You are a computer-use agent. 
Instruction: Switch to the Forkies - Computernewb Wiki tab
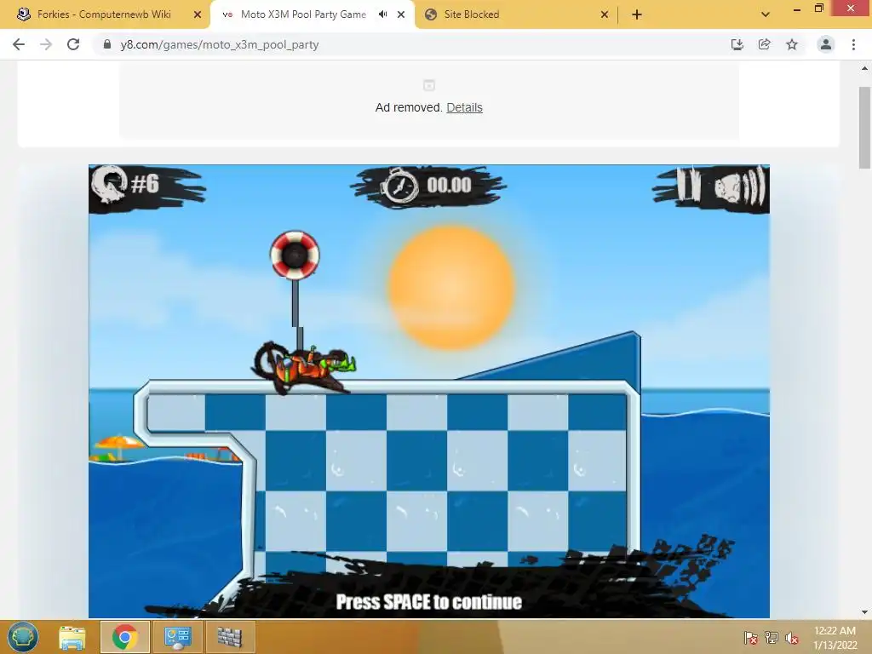105,14
